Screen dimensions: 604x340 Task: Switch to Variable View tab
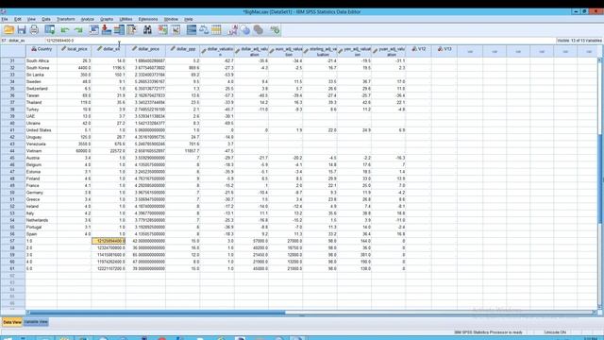pos(36,322)
